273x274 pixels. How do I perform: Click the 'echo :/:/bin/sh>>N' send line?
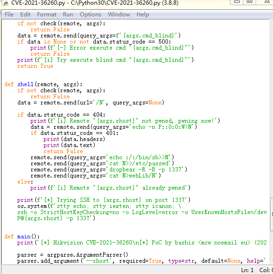pyautogui.click(x=102, y=157)
